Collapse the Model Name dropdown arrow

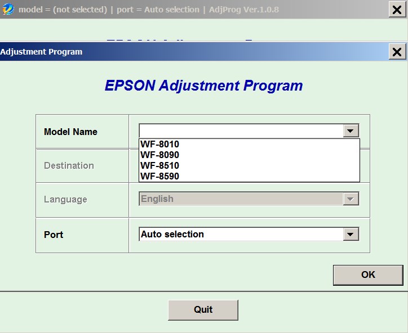pos(351,130)
